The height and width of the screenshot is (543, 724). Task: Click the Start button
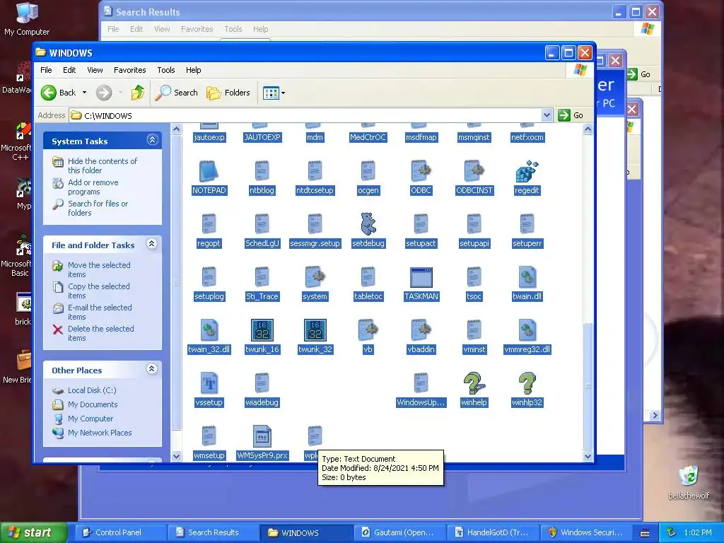point(33,532)
